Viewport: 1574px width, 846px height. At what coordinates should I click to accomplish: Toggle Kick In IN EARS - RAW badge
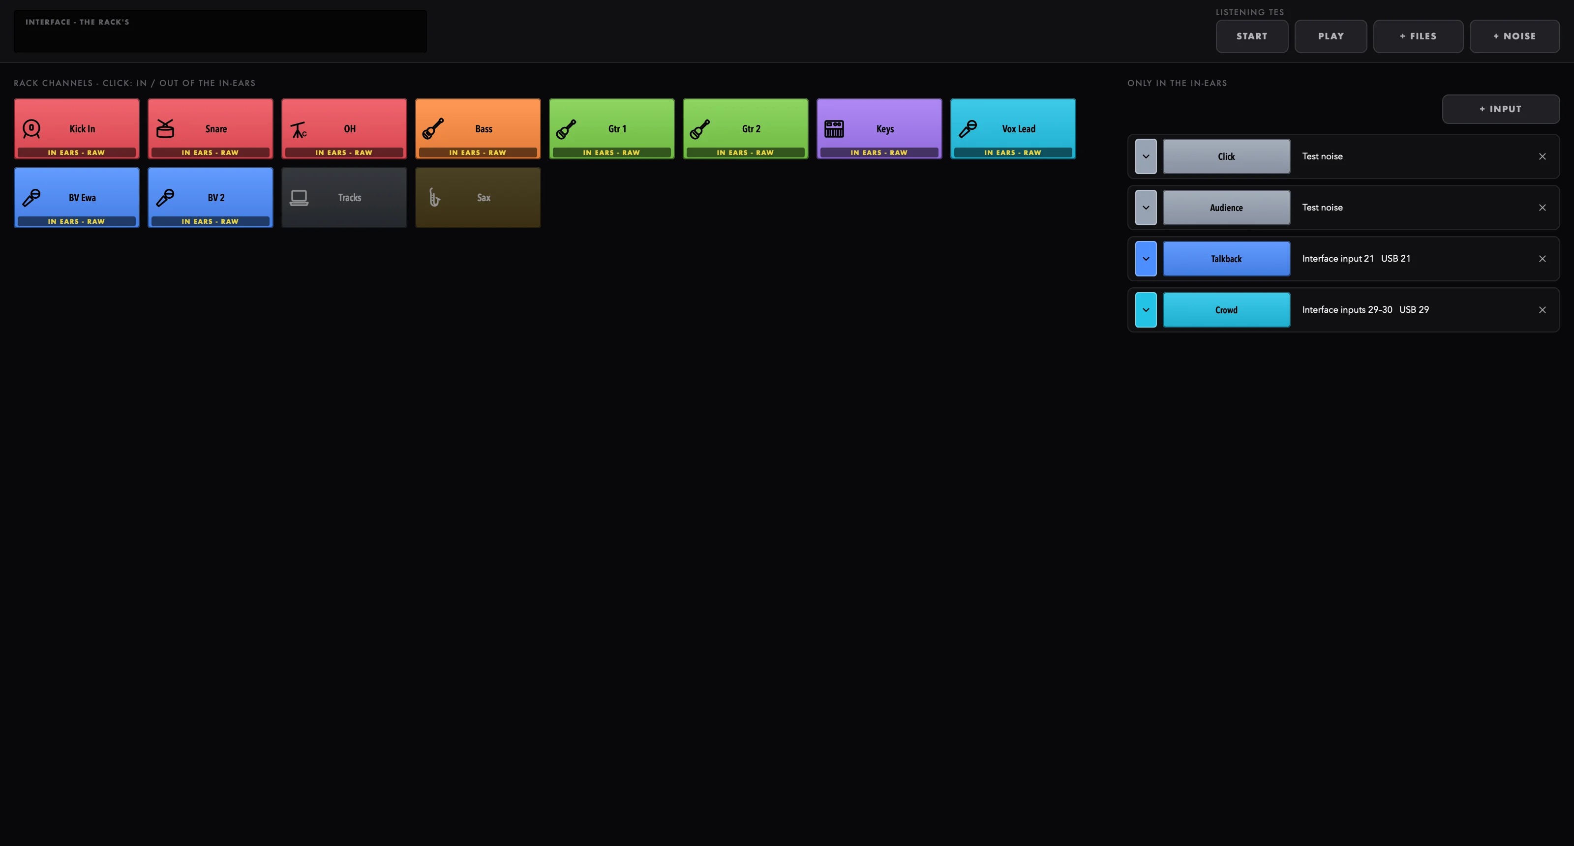tap(76, 152)
